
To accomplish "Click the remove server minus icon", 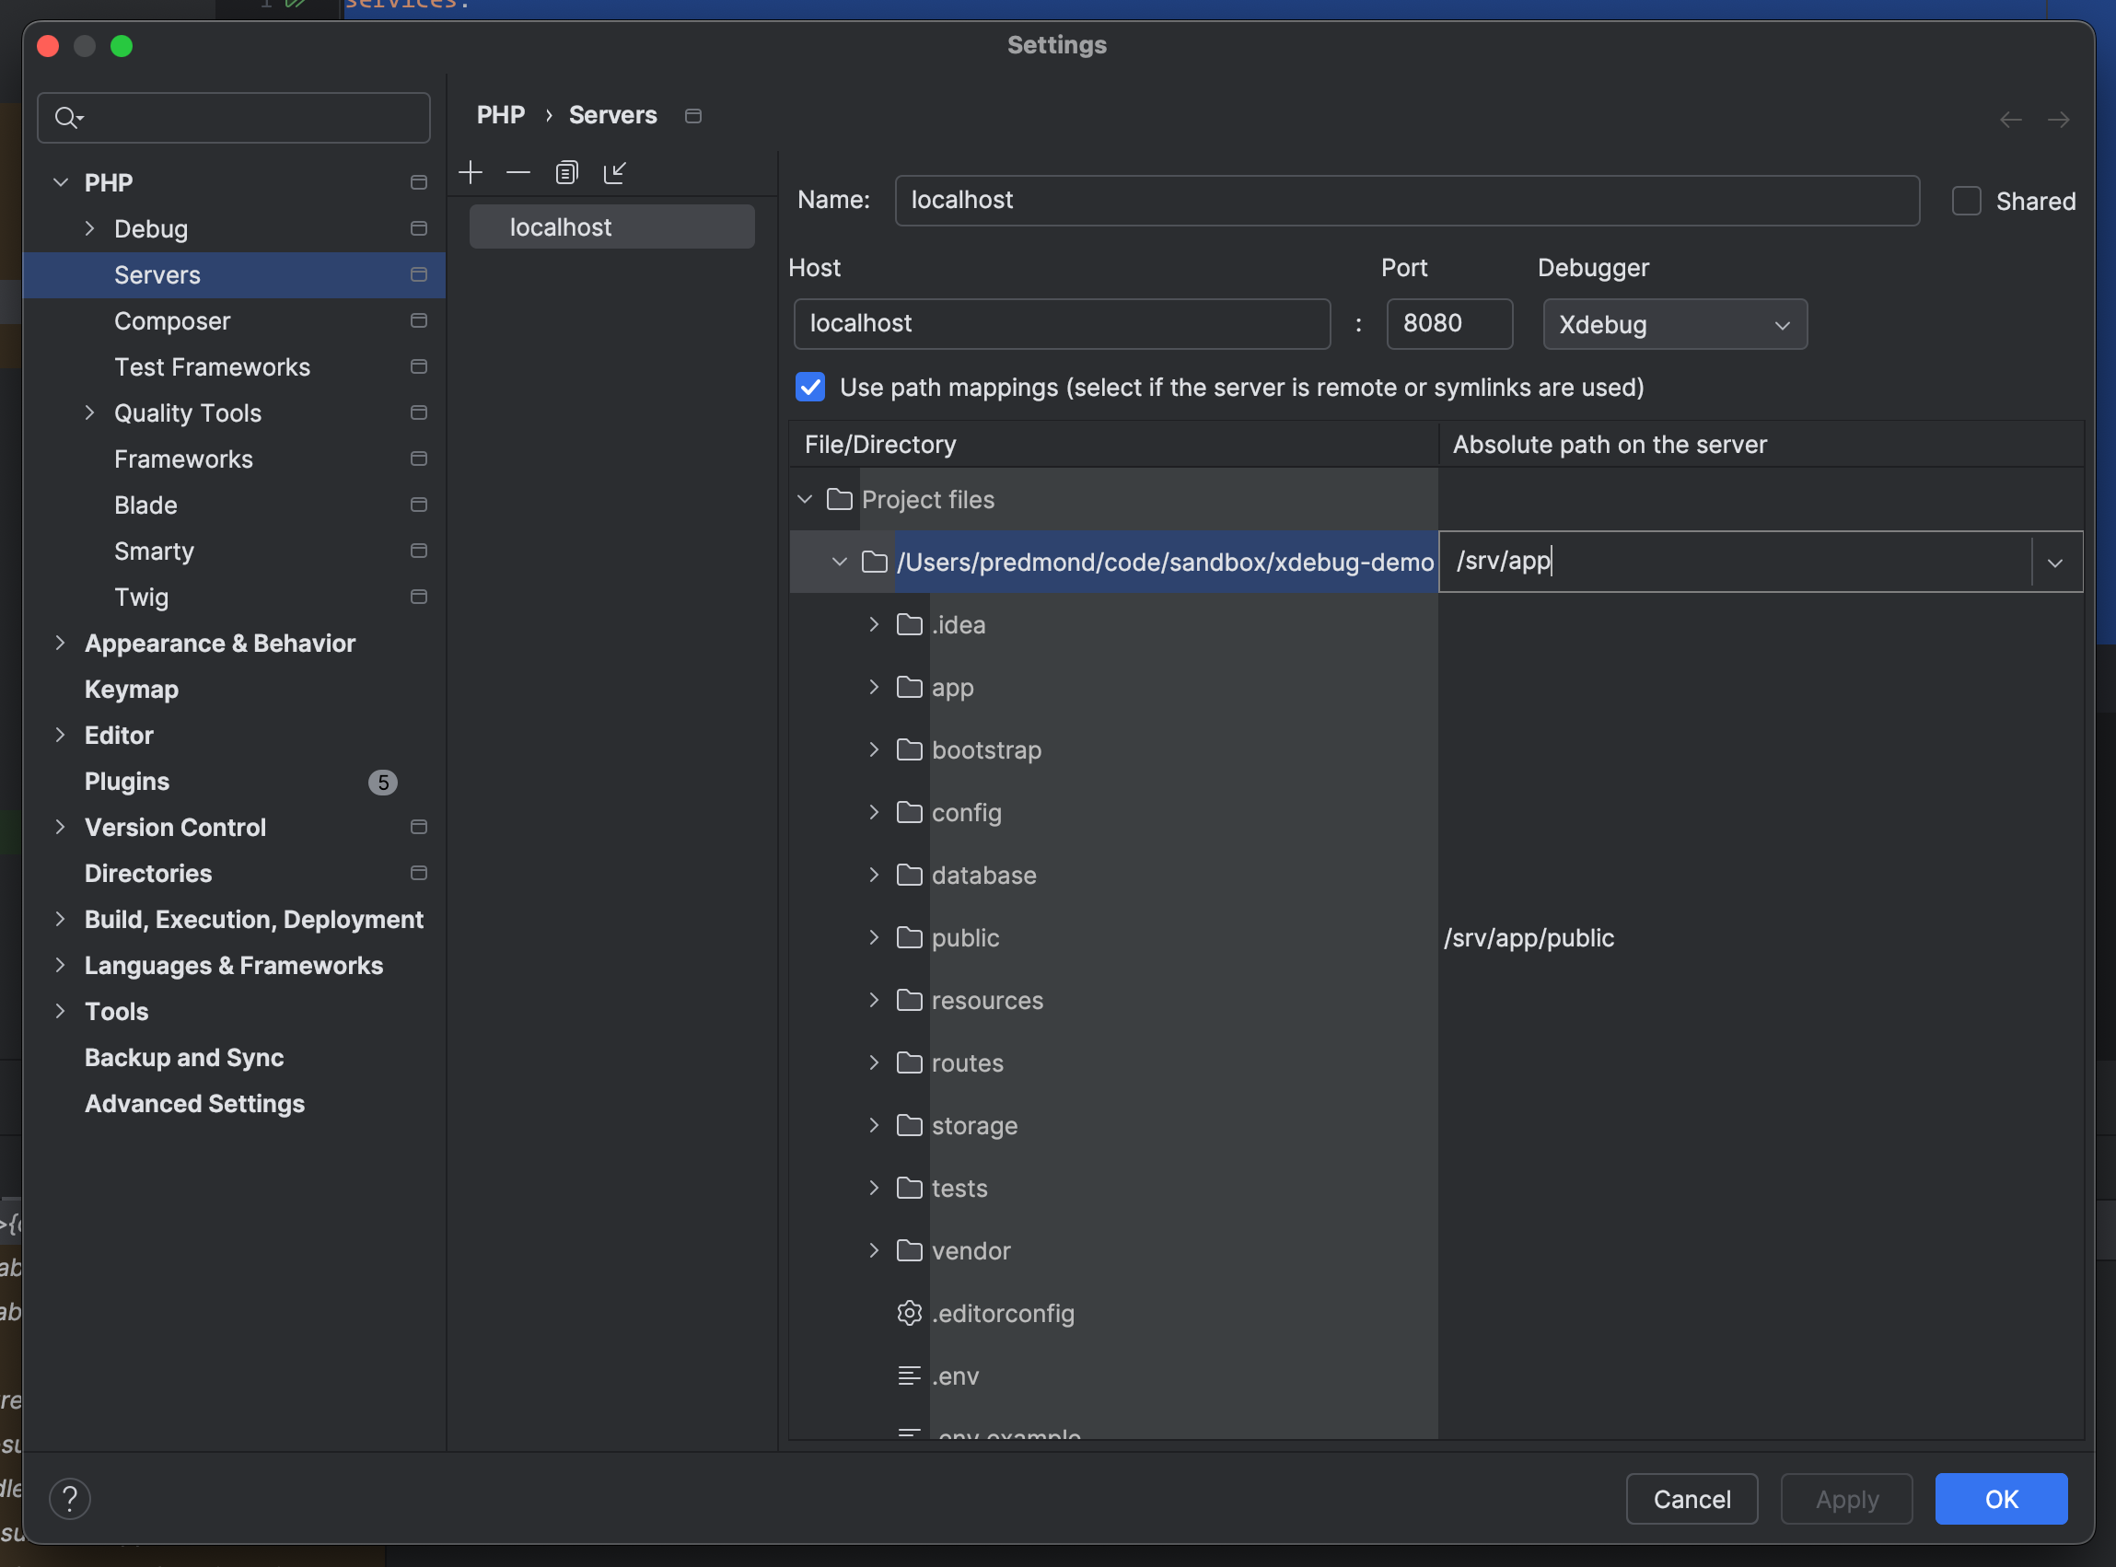I will (x=517, y=173).
